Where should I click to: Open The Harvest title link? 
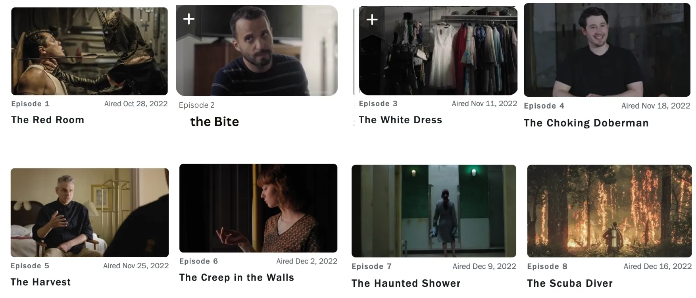[40, 282]
